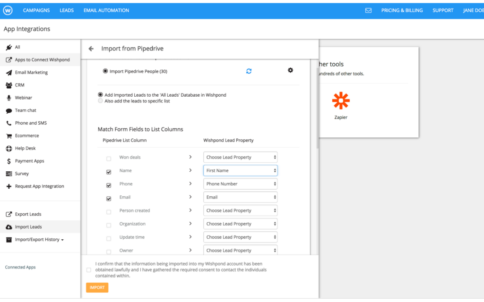Viewport: 484px width, 302px height.
Task: Expand the Import/Export History menu
Action: [39, 240]
